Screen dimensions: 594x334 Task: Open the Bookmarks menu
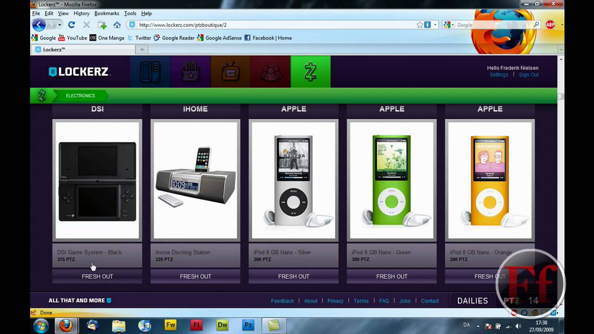107,13
